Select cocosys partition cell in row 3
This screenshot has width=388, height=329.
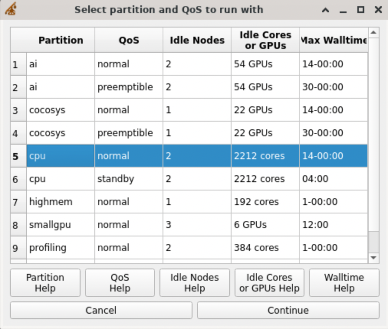61,110
